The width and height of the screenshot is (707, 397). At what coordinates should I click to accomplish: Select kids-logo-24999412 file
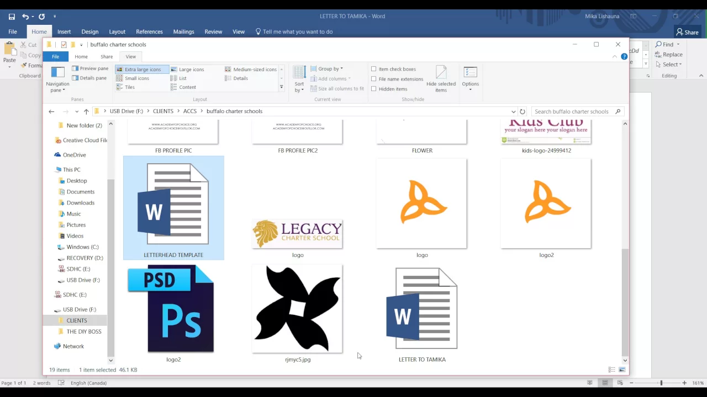(546, 137)
